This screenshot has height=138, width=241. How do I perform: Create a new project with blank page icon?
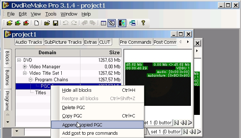point(36,23)
